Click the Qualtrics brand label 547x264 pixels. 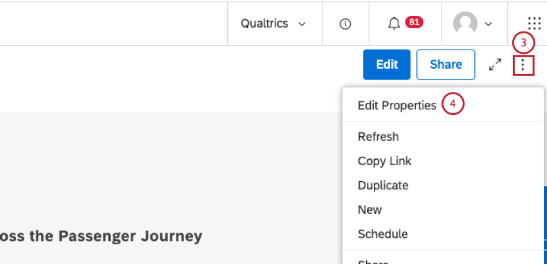pyautogui.click(x=264, y=24)
